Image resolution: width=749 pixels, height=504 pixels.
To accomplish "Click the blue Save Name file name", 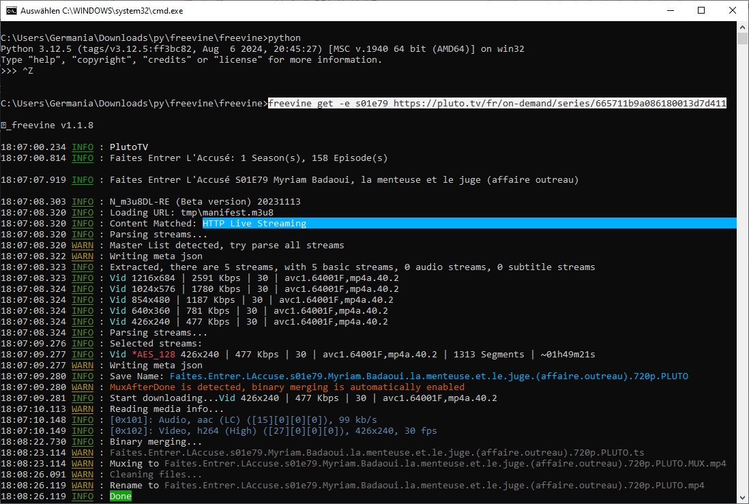I will point(429,376).
